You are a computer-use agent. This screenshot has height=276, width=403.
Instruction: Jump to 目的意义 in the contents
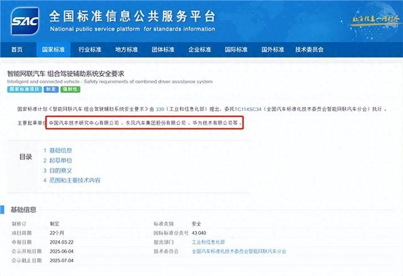[x=60, y=171]
